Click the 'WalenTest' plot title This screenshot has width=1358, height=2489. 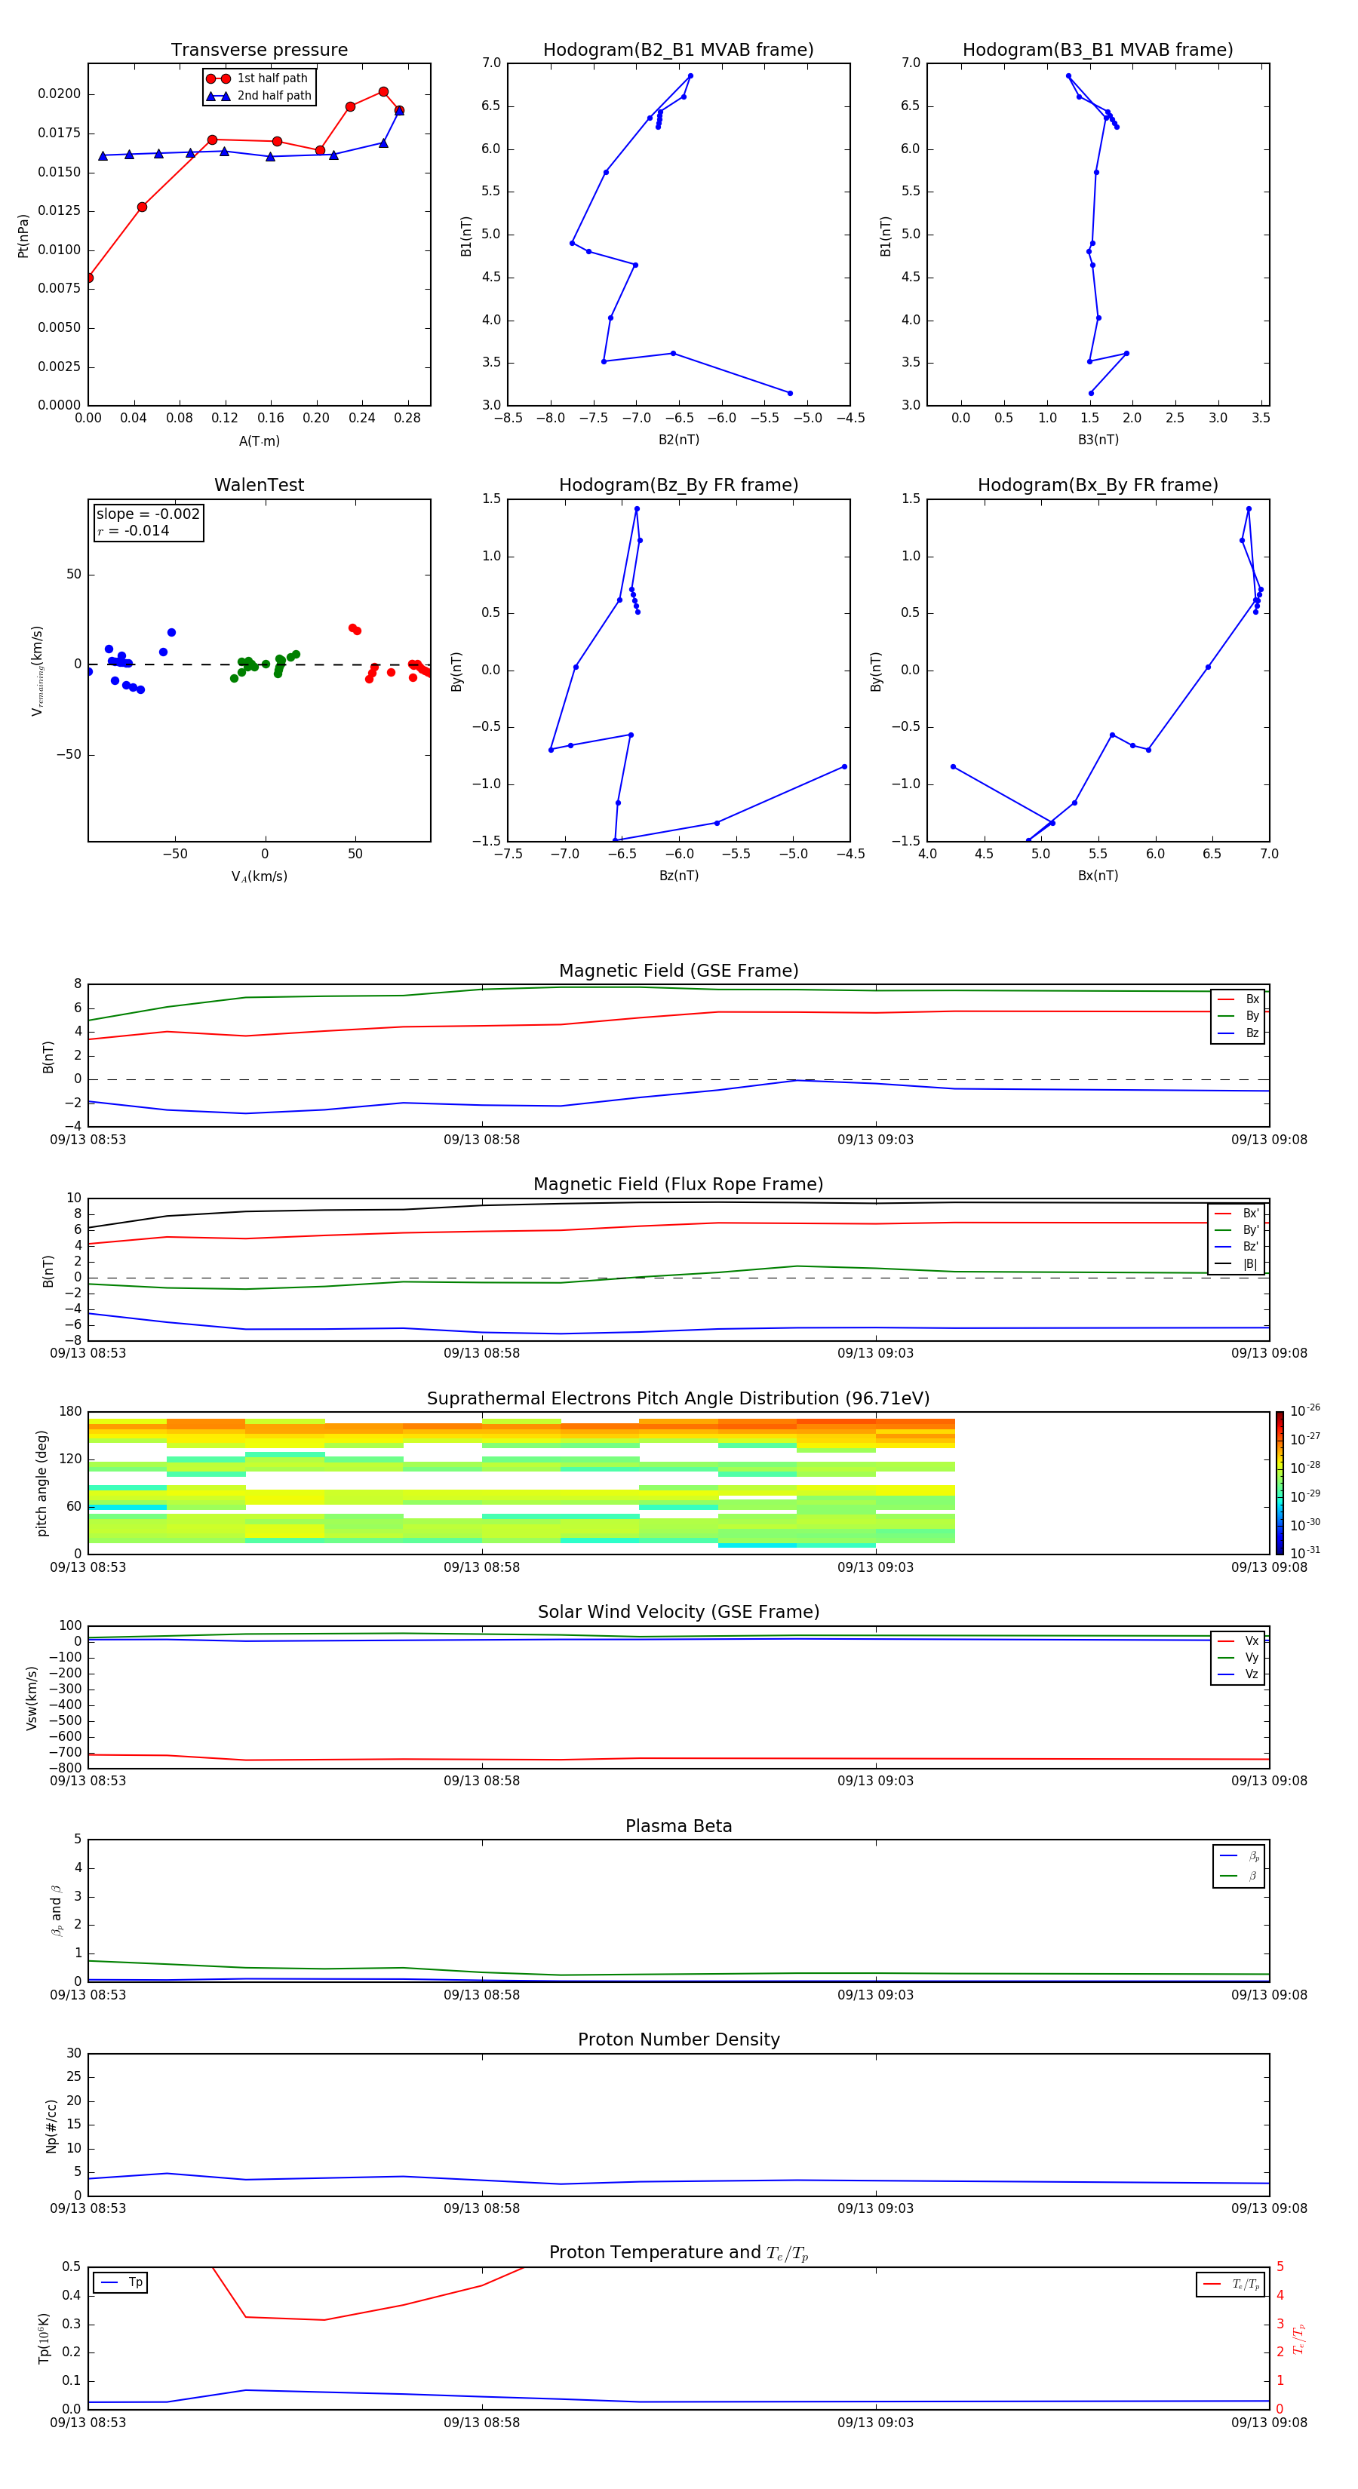point(259,485)
